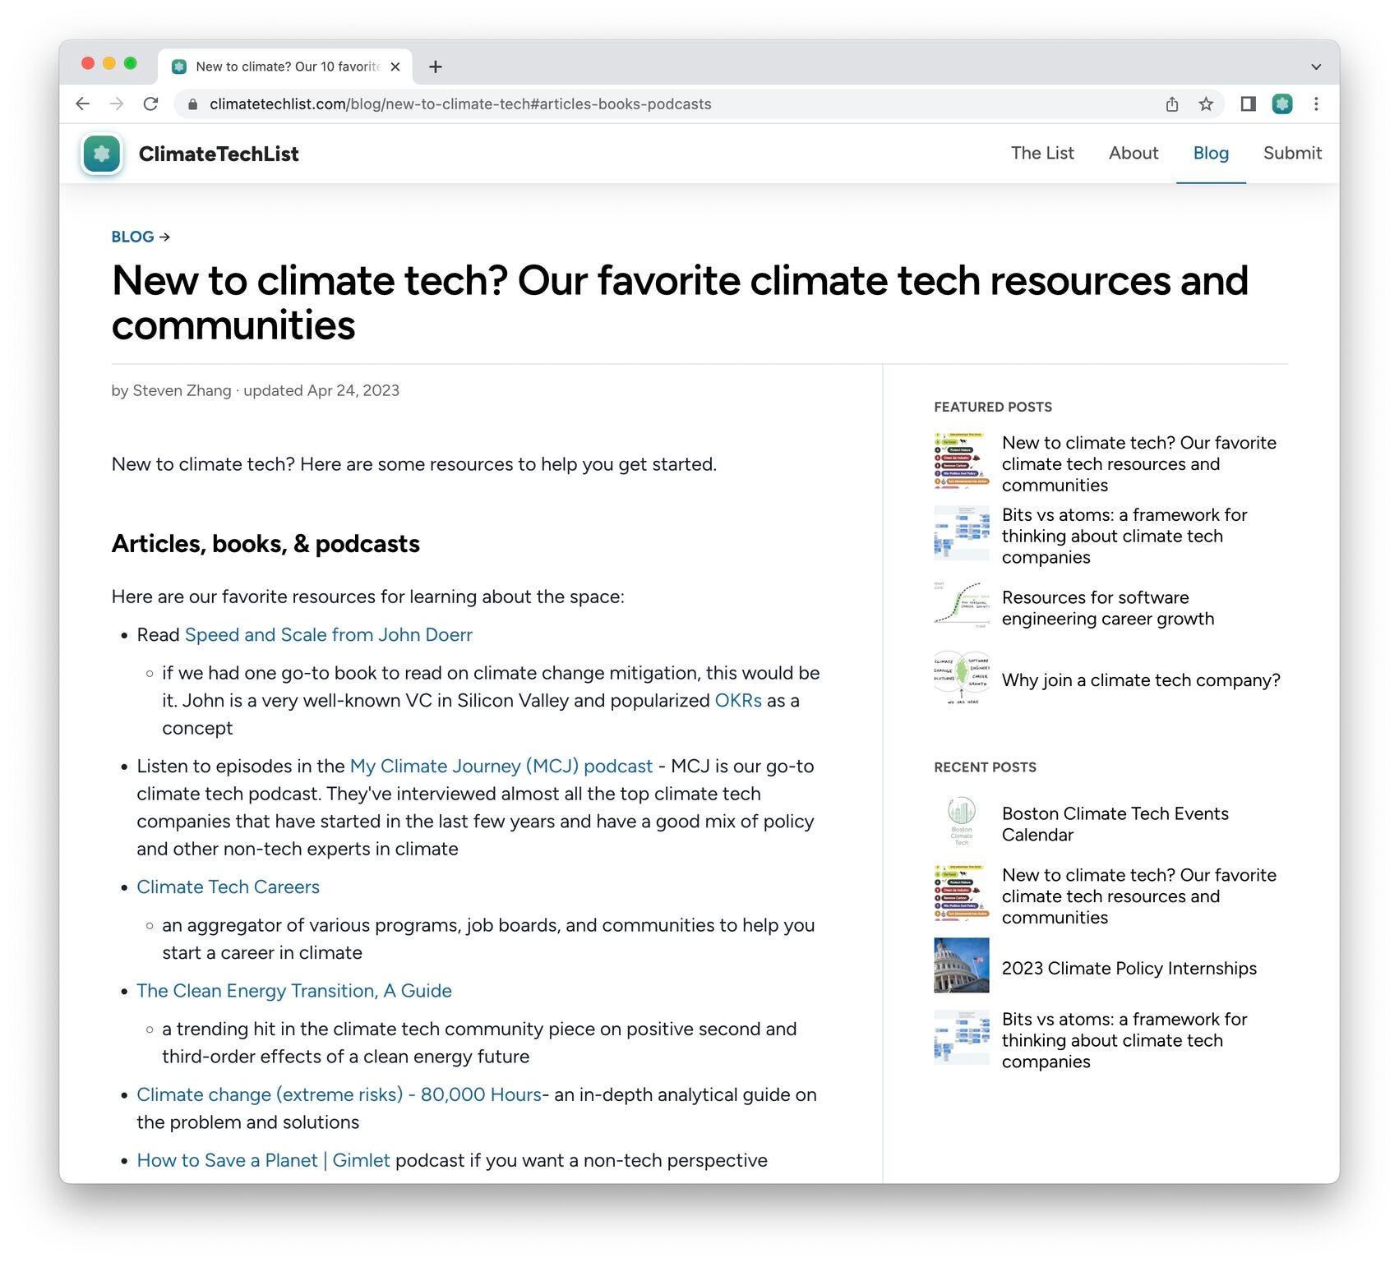This screenshot has height=1262, width=1399.
Task: Bookmark this page with the star icon
Action: (1206, 104)
